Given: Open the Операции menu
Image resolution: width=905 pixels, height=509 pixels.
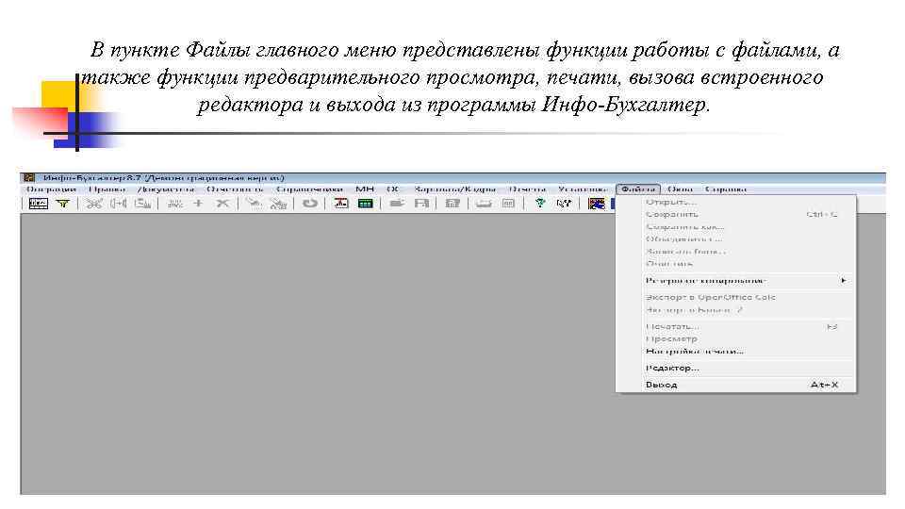Looking at the screenshot, I should [51, 189].
